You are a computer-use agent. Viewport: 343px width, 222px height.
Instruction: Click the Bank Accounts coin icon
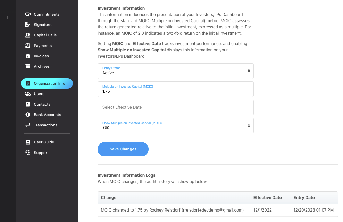click(x=28, y=115)
